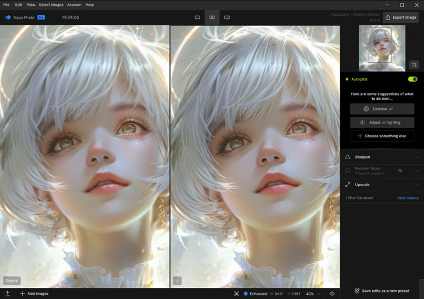This screenshot has height=299, width=424.
Task: Open the Edit menu
Action: [18, 5]
